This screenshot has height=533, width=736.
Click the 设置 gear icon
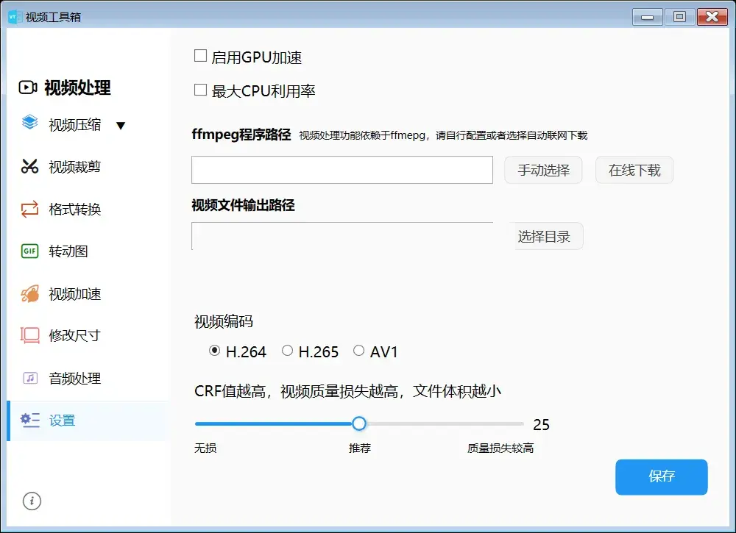29,420
